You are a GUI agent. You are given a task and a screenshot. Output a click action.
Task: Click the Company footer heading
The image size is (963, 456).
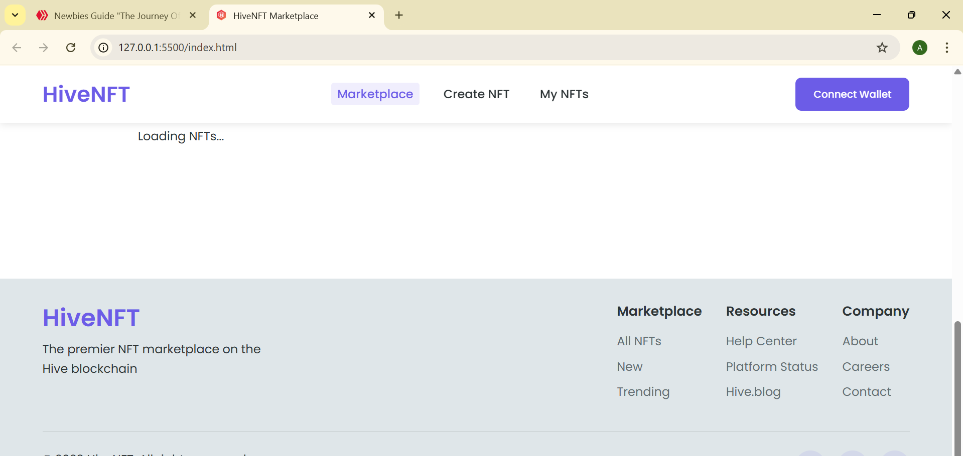point(876,311)
